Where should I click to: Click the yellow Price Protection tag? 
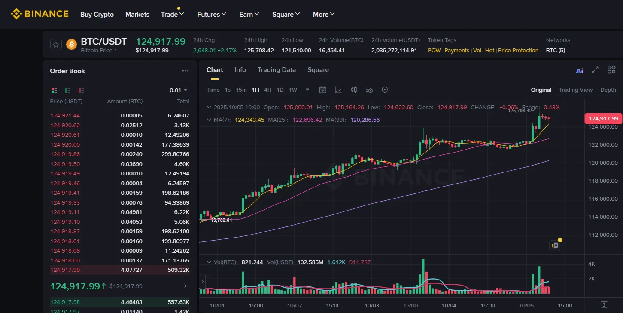pyautogui.click(x=518, y=51)
